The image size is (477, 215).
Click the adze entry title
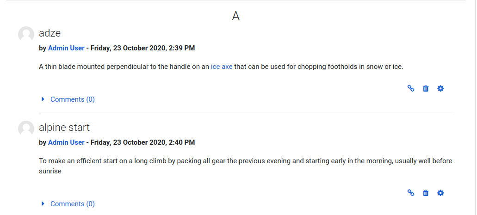(x=50, y=33)
